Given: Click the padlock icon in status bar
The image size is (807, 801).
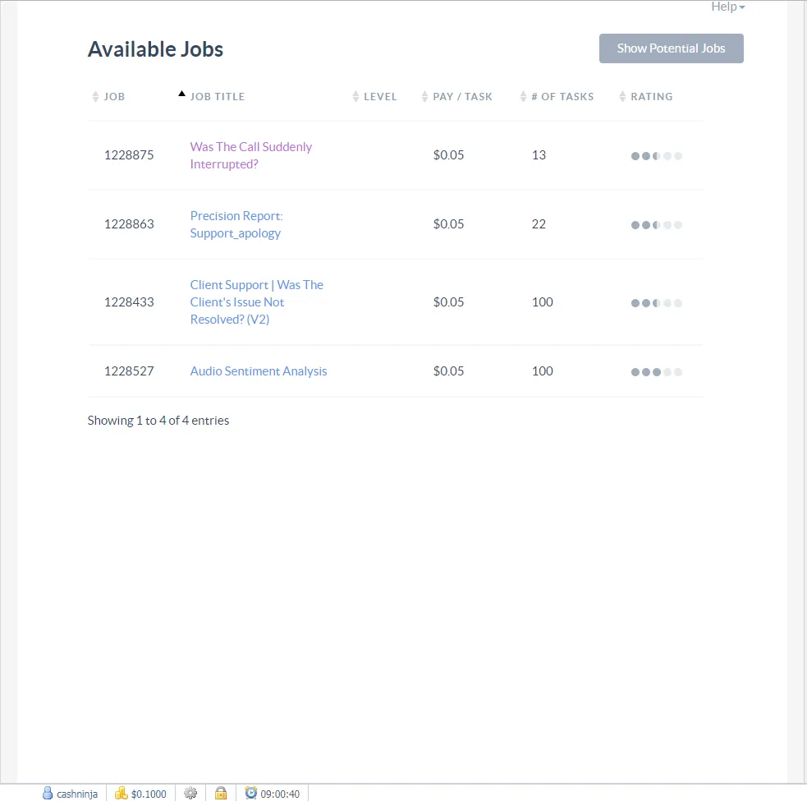Looking at the screenshot, I should (221, 793).
